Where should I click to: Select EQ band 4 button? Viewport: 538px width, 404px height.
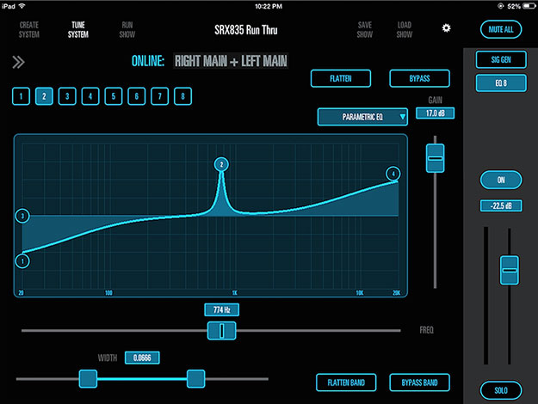point(90,96)
